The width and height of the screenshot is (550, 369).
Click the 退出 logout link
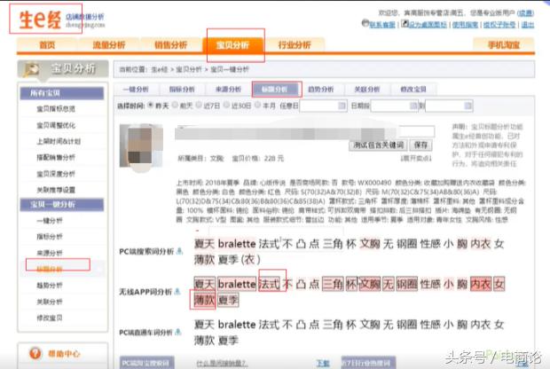[x=528, y=25]
